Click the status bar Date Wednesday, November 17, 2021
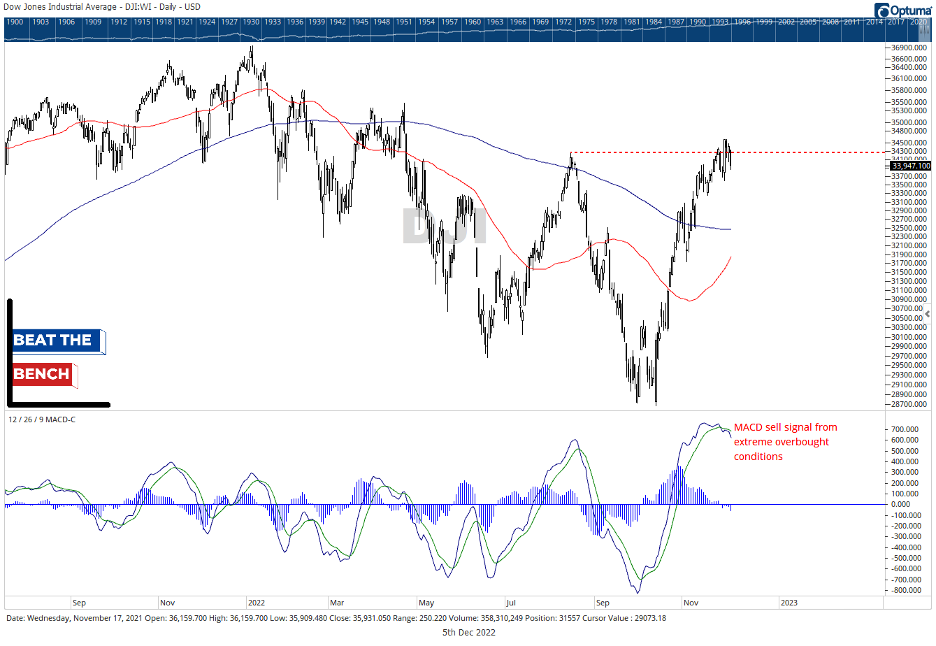This screenshot has width=936, height=646. (x=73, y=618)
